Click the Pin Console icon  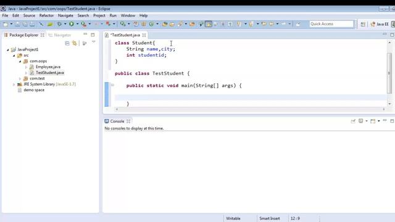click(353, 121)
